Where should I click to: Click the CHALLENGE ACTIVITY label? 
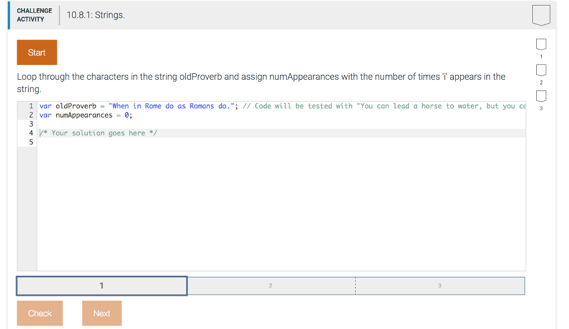[x=34, y=14]
